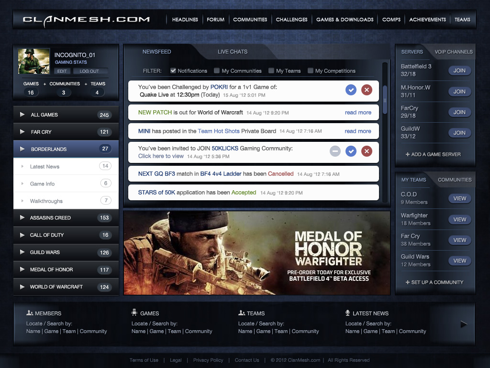Read more on MINI's Team Hot Shots post

[x=358, y=131]
